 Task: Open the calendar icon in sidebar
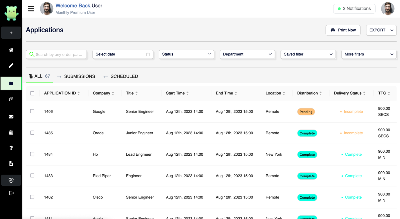pos(11,133)
